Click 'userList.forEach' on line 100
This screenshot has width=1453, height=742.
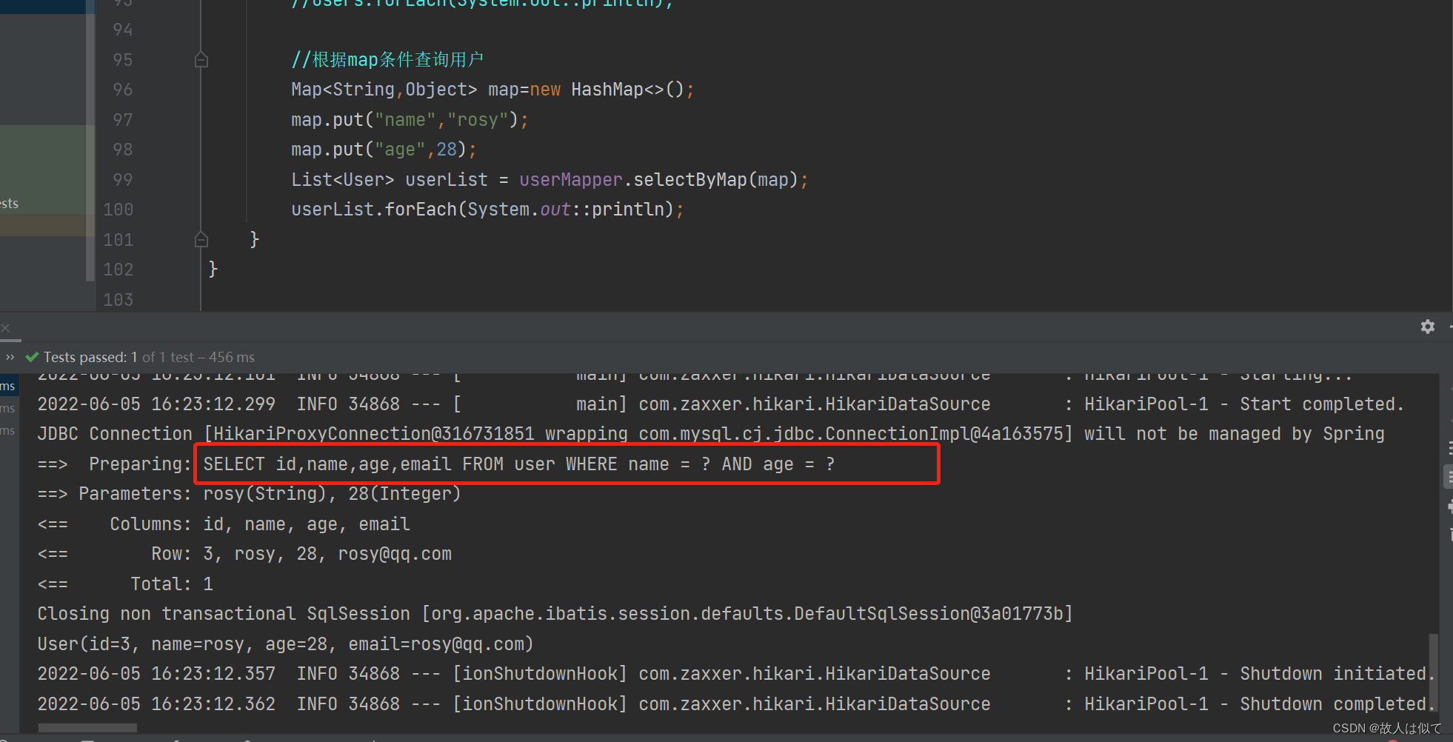click(x=374, y=210)
